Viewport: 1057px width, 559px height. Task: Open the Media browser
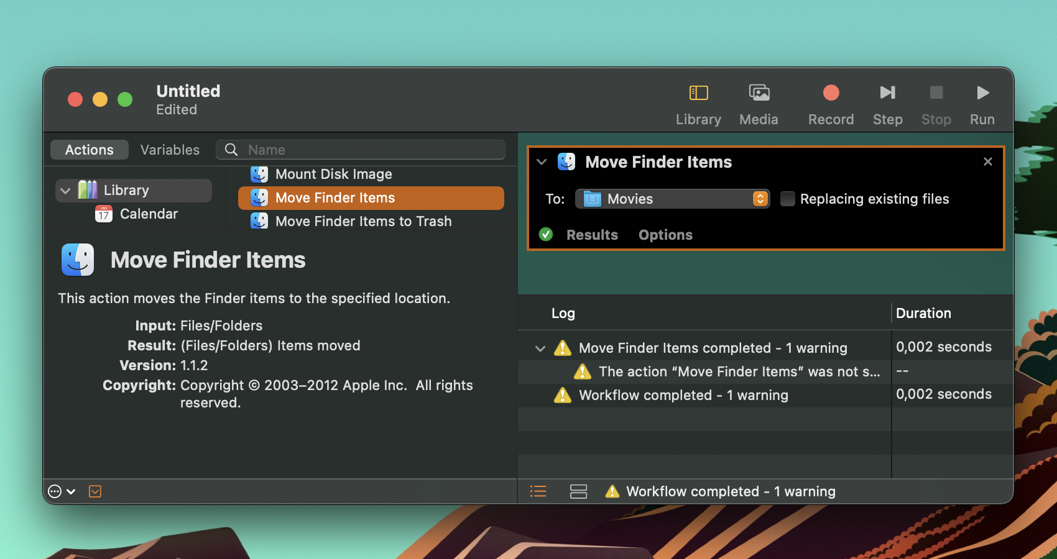point(759,93)
